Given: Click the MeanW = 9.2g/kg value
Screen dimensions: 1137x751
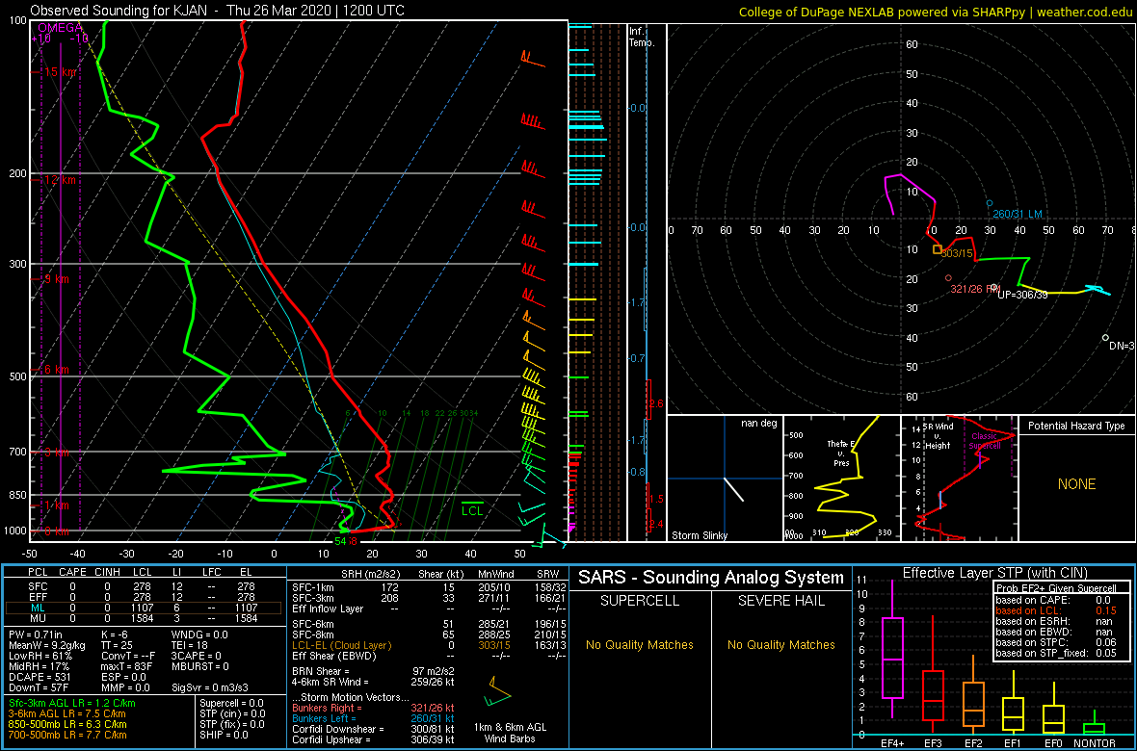Looking at the screenshot, I should coord(46,644).
